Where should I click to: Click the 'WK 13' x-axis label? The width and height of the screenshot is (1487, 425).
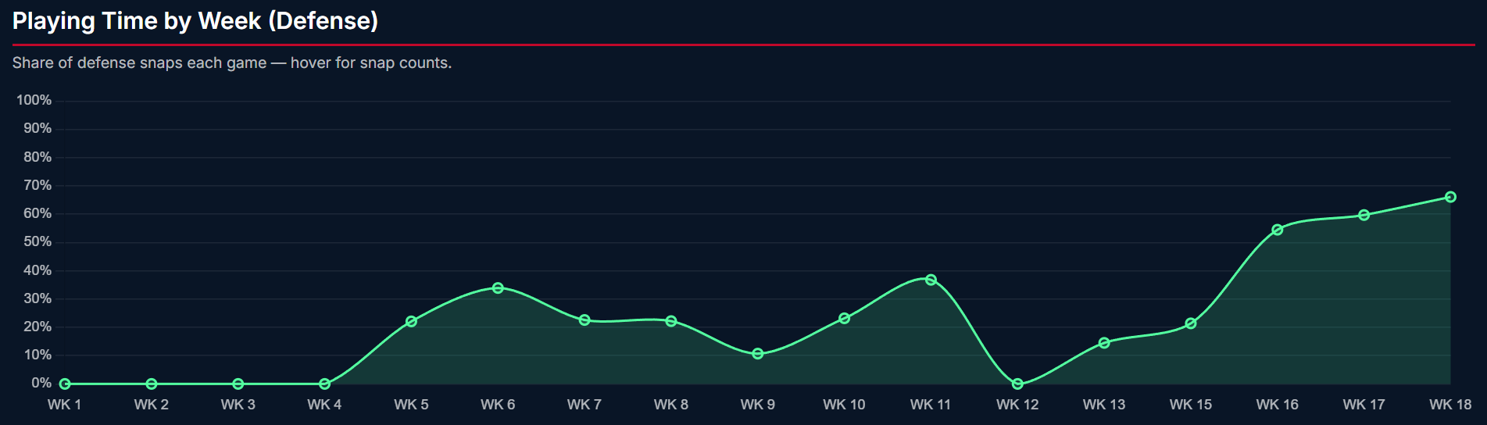(1104, 405)
